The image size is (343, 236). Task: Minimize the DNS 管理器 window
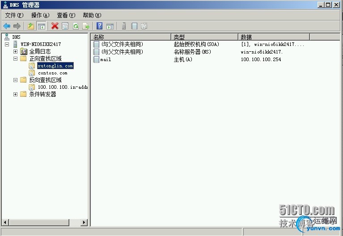coord(321,5)
